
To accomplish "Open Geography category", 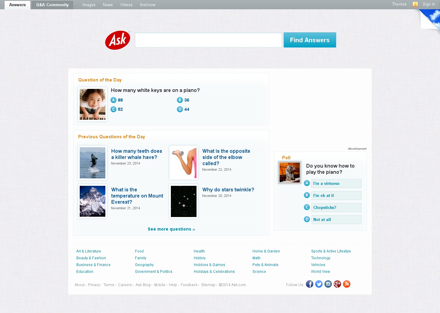I will pos(144,265).
